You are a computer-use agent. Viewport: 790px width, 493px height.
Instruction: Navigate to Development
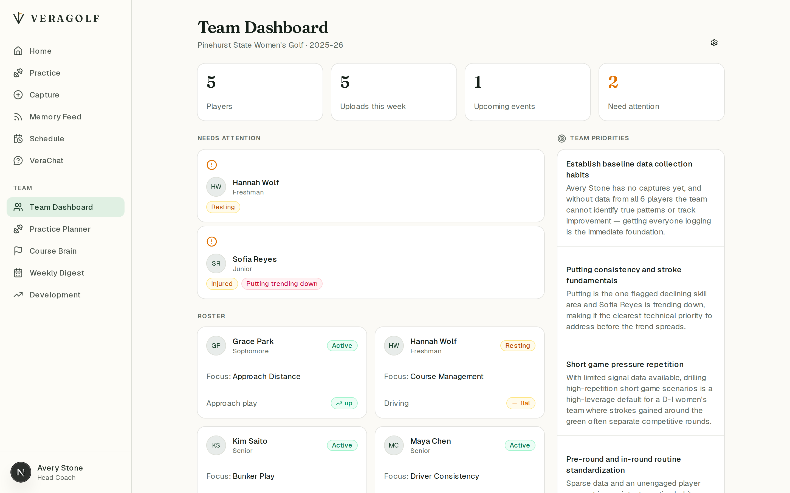coord(66,295)
